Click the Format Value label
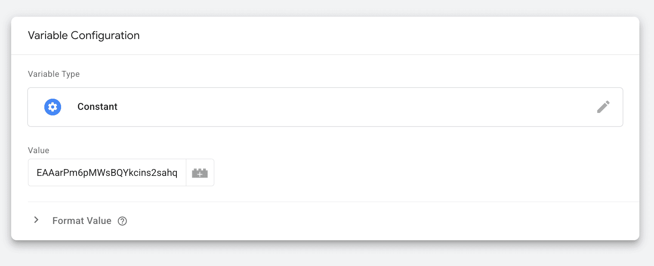This screenshot has height=266, width=654. pos(81,221)
